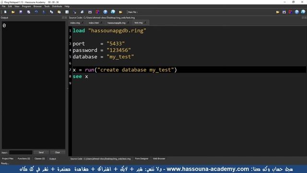Viewport: 307px width, 173px height.
Task: Click the Copy toolbar icon
Action: (x=51, y=12)
